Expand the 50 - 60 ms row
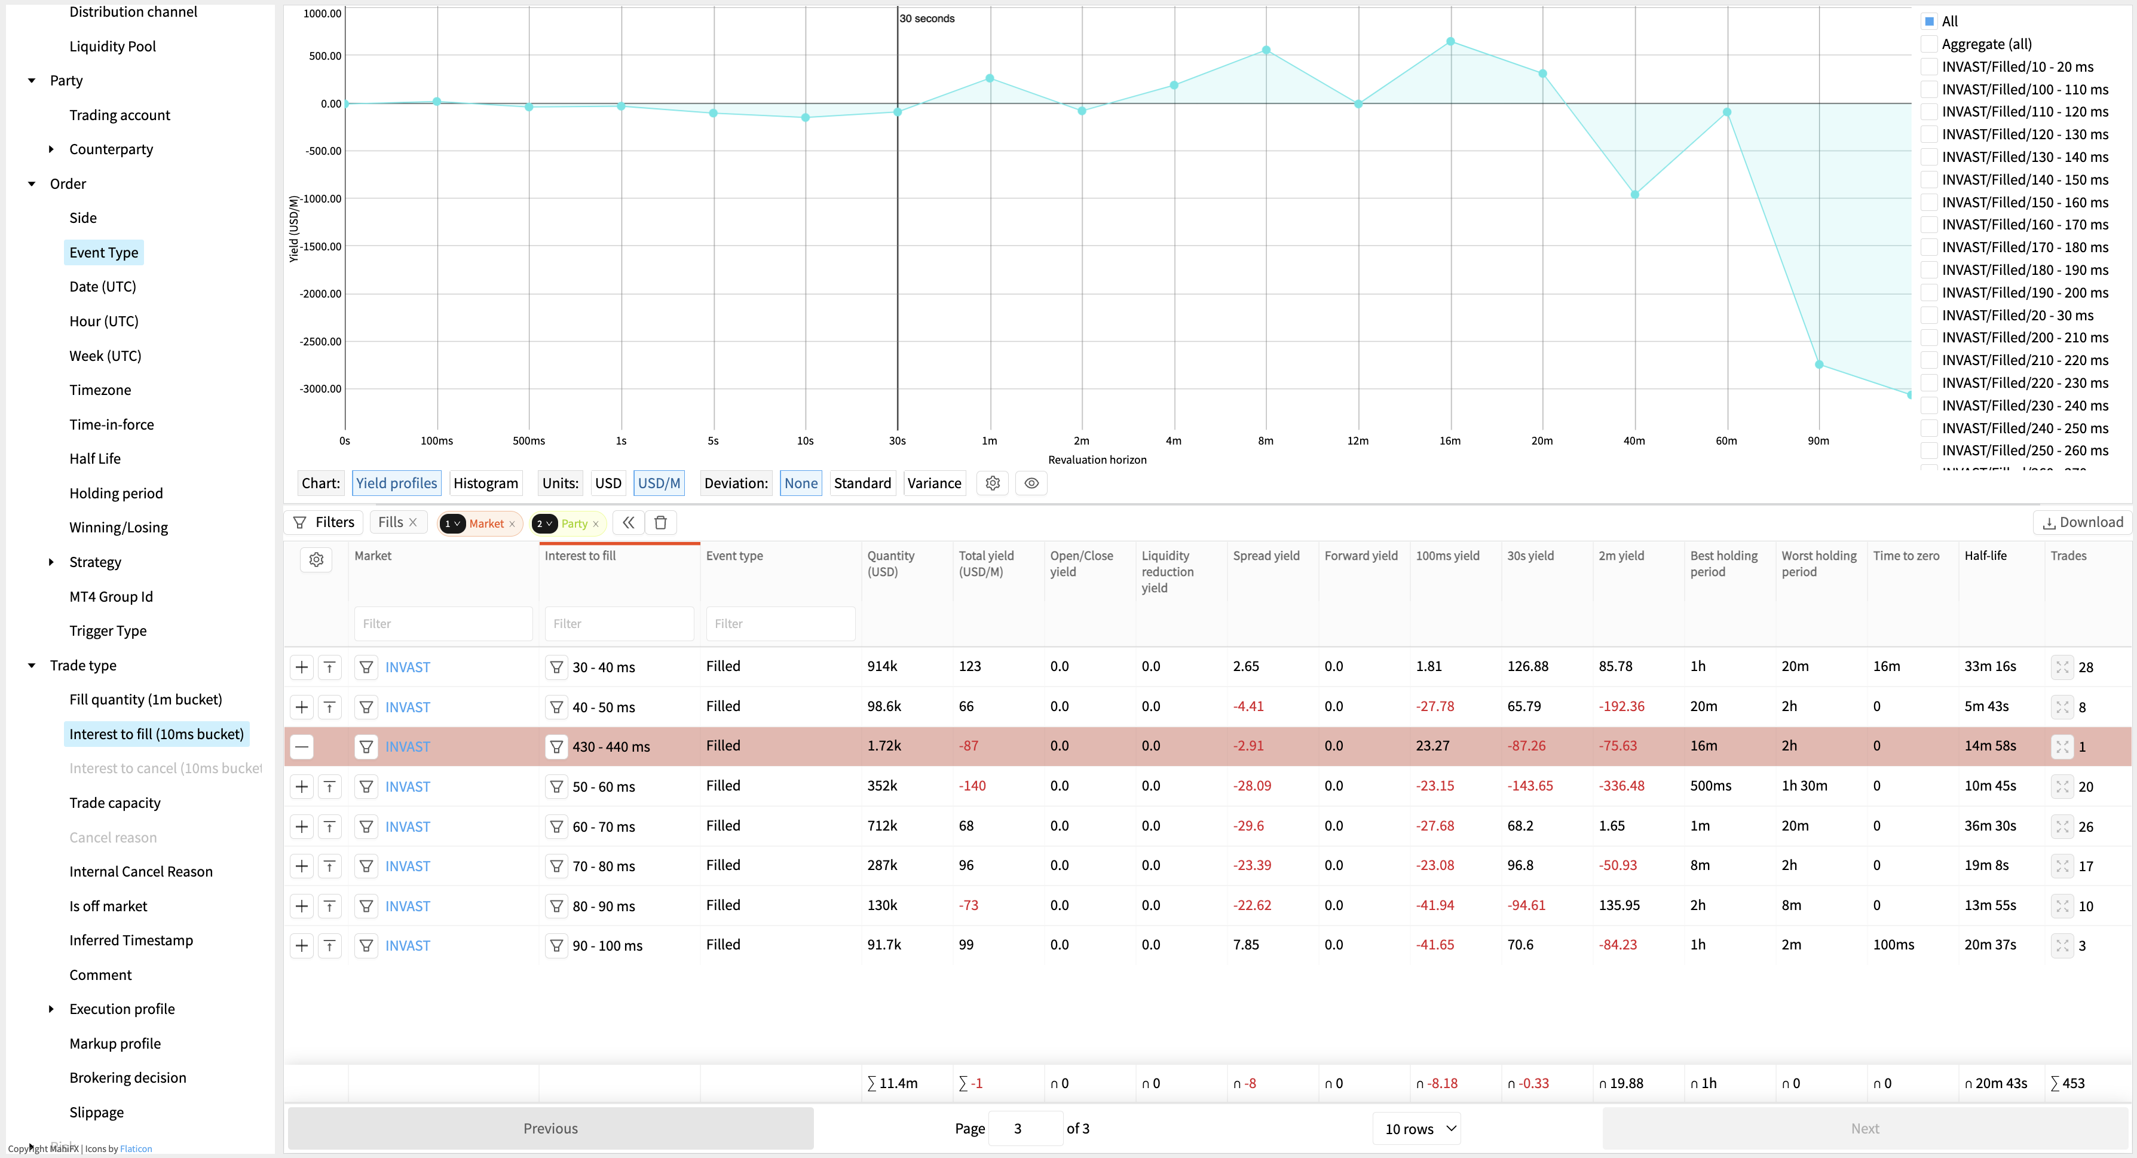2137x1158 pixels. click(x=302, y=786)
